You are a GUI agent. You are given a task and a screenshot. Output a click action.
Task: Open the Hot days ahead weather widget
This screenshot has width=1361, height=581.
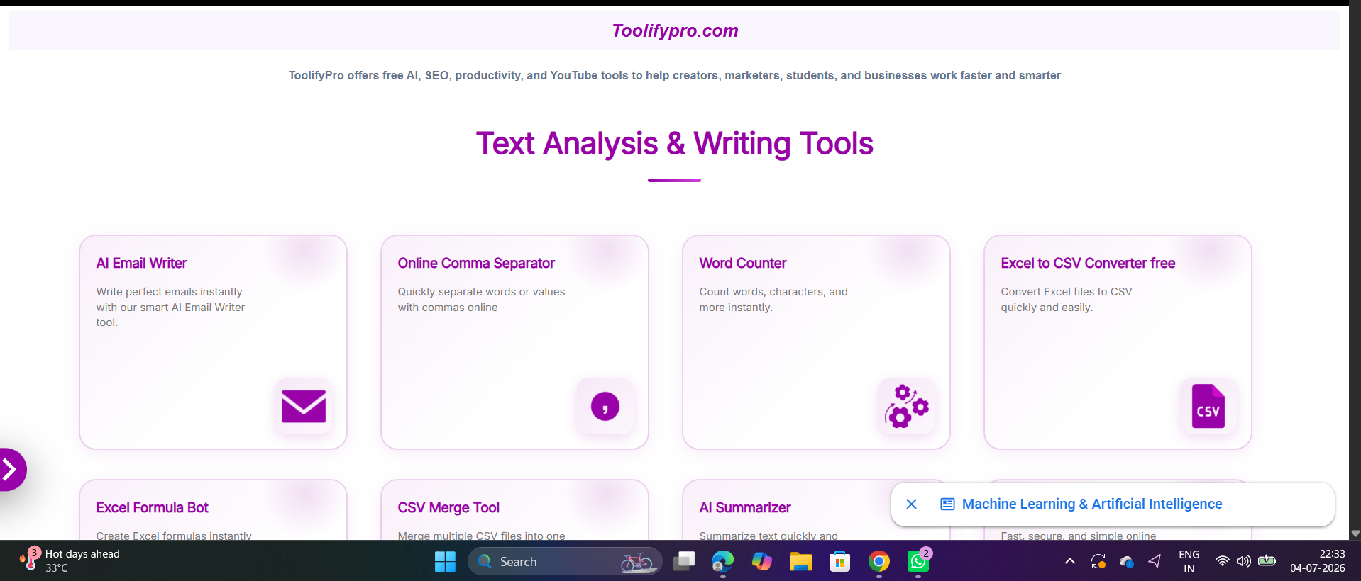click(x=70, y=560)
